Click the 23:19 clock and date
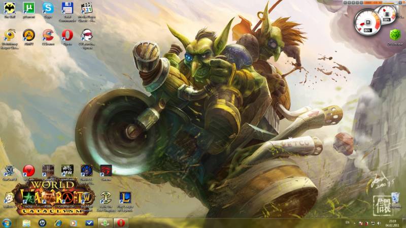This screenshot has width=406, height=228. 392,223
